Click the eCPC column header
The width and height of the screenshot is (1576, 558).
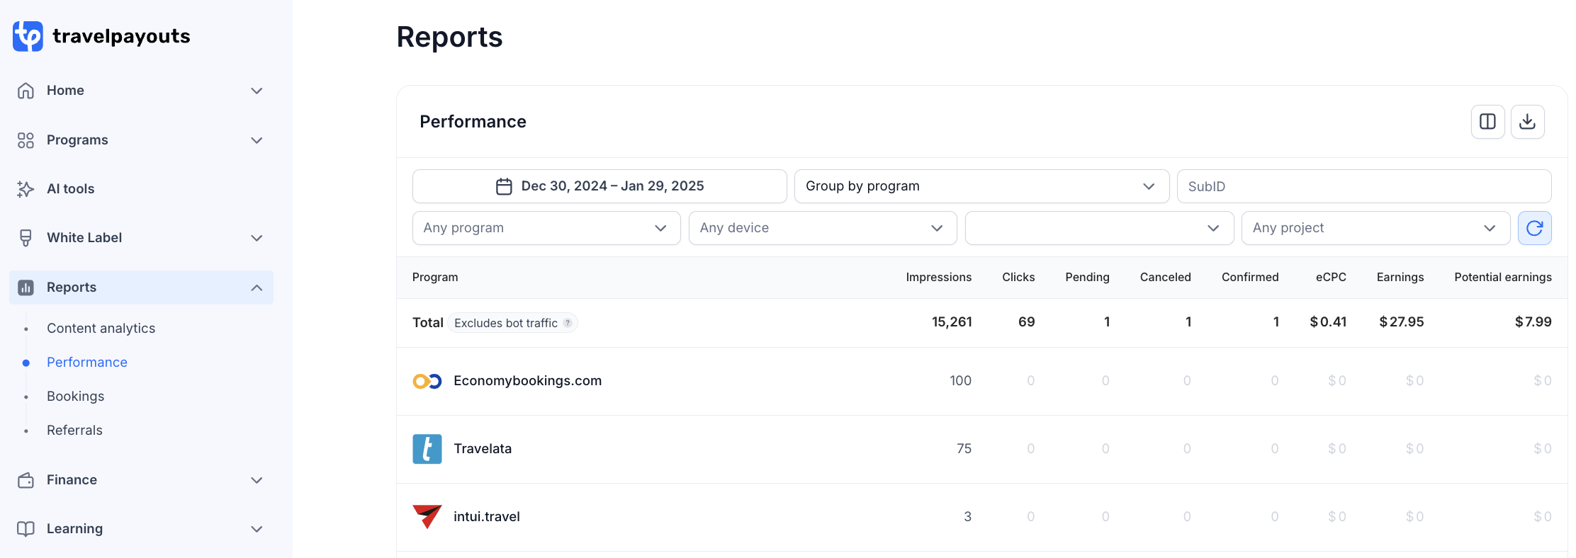tap(1331, 278)
